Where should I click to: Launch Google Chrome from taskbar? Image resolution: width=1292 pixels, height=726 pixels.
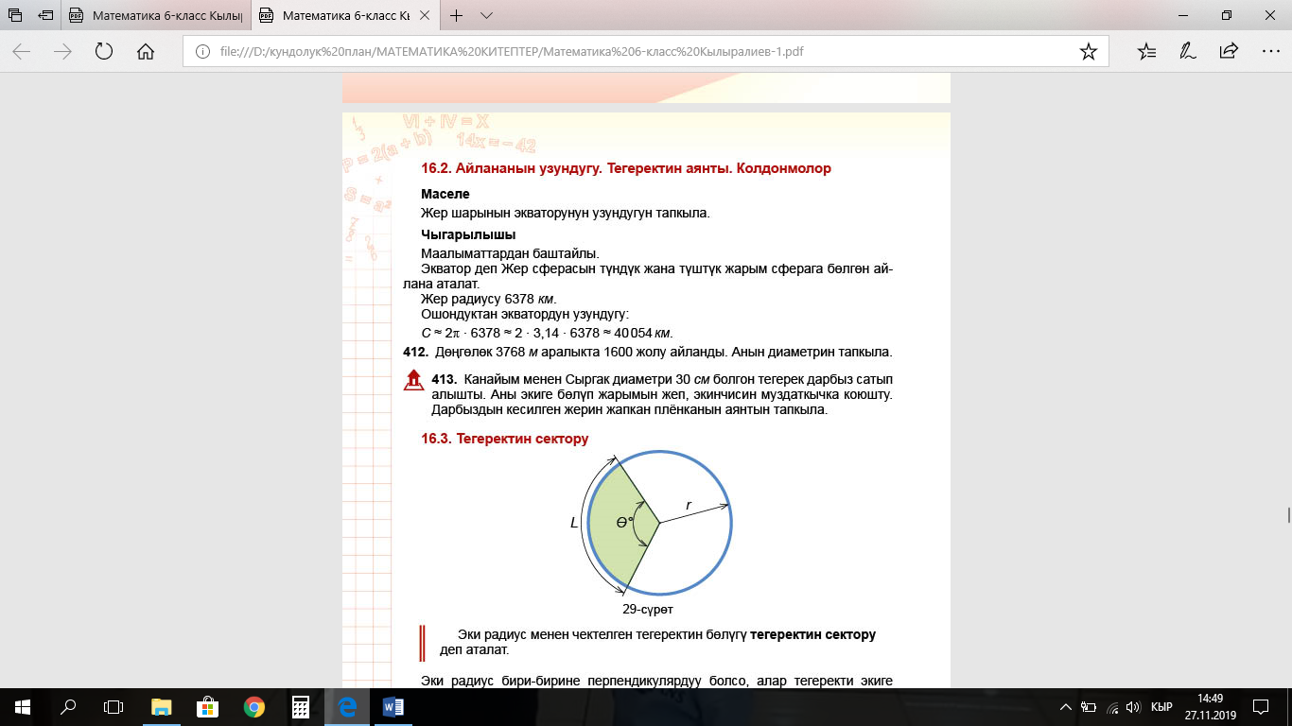[253, 706]
